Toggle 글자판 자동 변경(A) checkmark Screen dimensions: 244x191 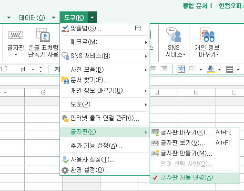195,178
